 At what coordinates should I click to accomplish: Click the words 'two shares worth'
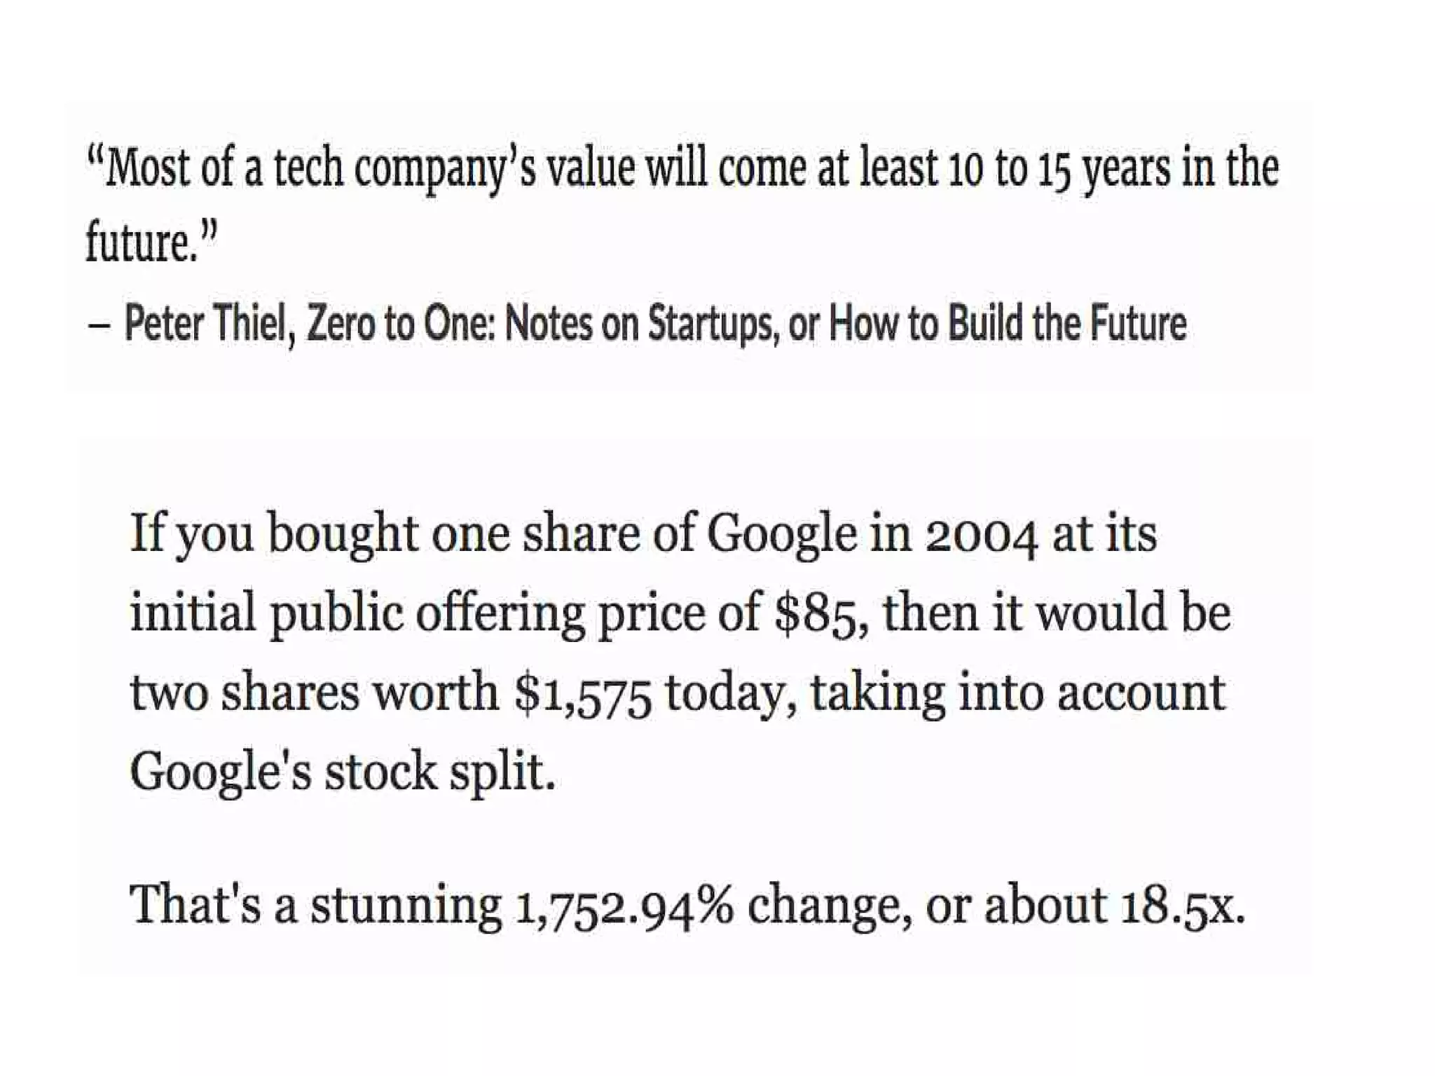click(314, 693)
